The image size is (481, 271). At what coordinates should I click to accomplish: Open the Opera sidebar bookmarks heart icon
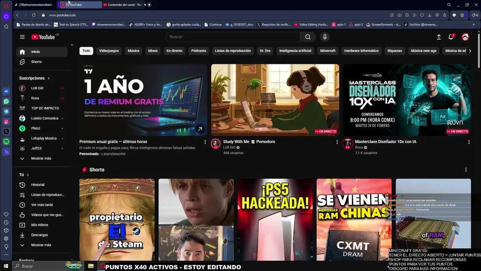[x=6, y=215]
